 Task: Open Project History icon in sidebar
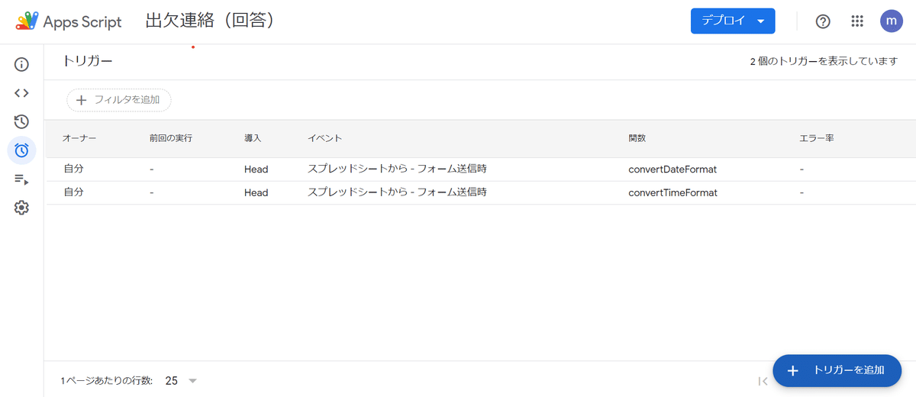point(21,121)
